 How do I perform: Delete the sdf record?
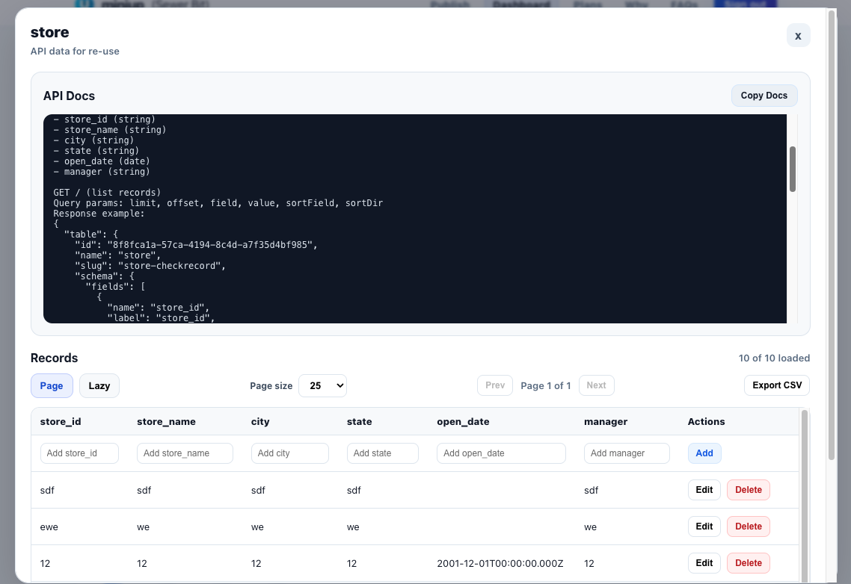pos(748,490)
